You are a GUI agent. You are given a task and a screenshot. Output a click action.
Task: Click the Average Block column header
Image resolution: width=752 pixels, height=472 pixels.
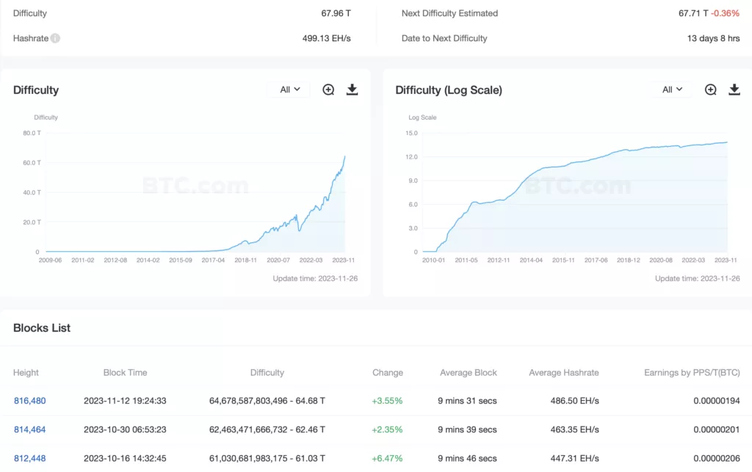click(468, 372)
